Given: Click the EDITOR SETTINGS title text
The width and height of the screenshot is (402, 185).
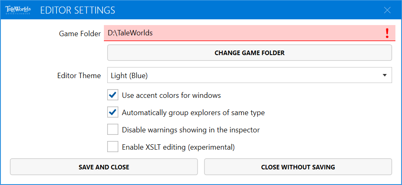Looking at the screenshot, I should [x=78, y=10].
